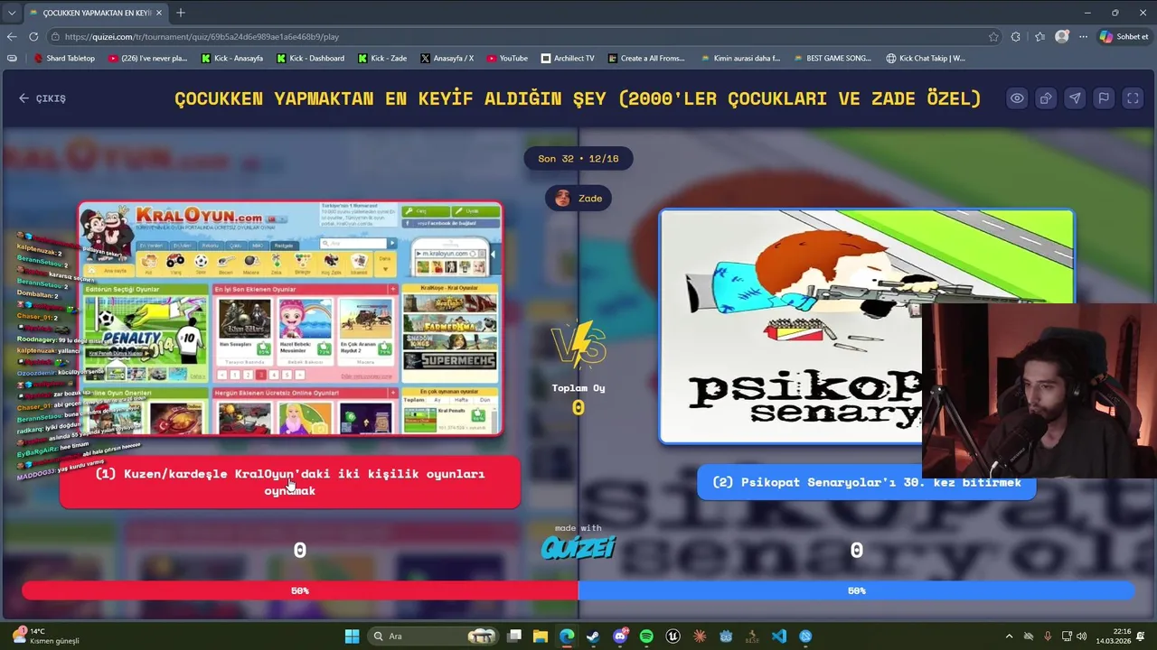This screenshot has height=650, width=1157.
Task: Open the Kick - Anasayfa bookmark
Action: click(230, 59)
